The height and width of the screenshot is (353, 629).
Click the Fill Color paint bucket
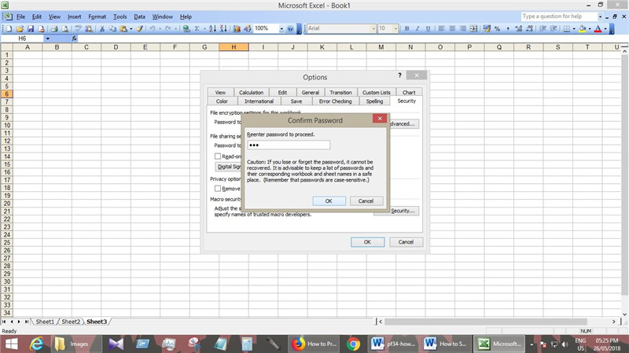(x=583, y=28)
